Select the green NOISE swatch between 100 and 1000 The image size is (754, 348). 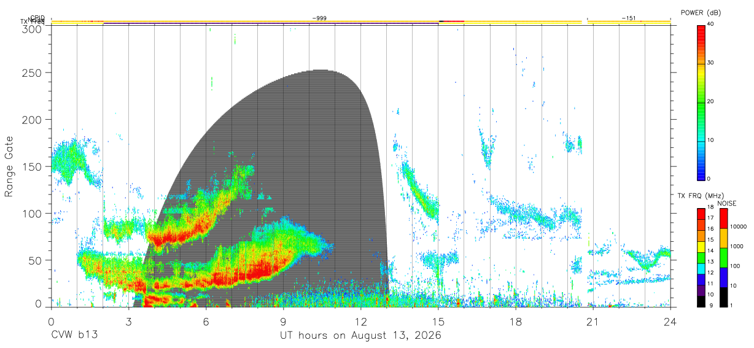coord(723,258)
